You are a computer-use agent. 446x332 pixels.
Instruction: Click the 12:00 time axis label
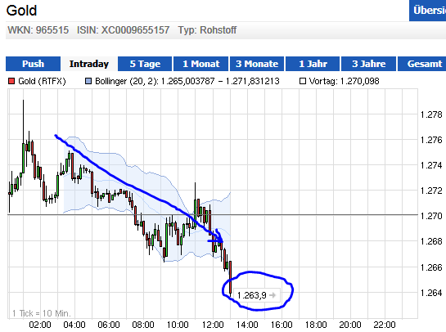point(213,325)
